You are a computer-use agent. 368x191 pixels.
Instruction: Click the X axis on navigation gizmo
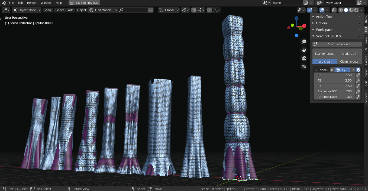click(x=304, y=26)
